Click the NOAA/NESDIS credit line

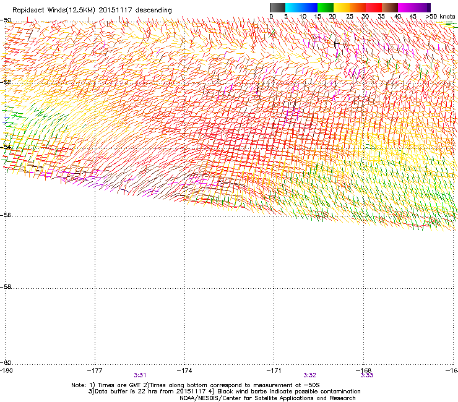[267, 398]
